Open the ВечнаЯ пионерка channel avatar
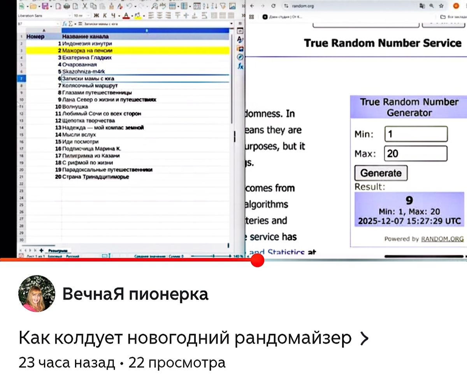Screen dimensions: 467x377 (37, 294)
